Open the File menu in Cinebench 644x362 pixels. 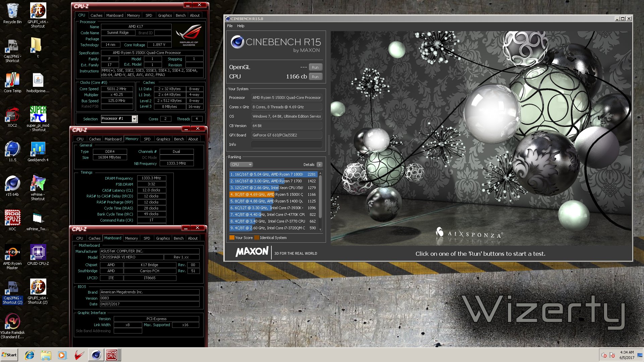point(230,26)
